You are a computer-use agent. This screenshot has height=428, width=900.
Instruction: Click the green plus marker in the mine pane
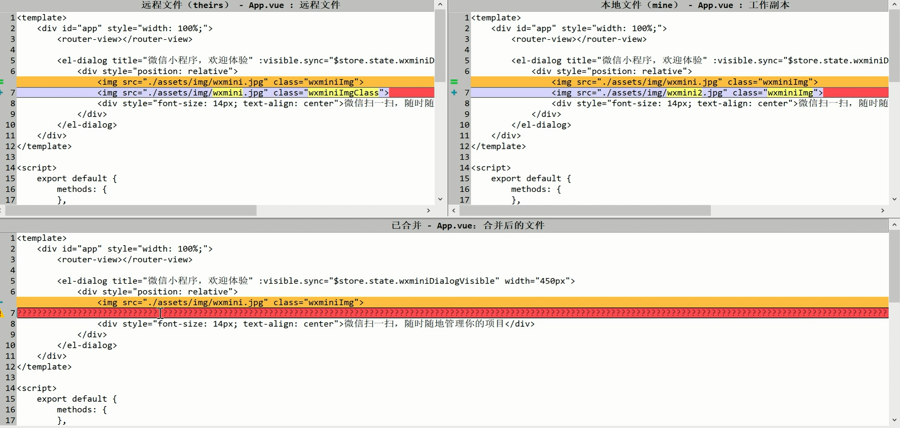pyautogui.click(x=454, y=93)
